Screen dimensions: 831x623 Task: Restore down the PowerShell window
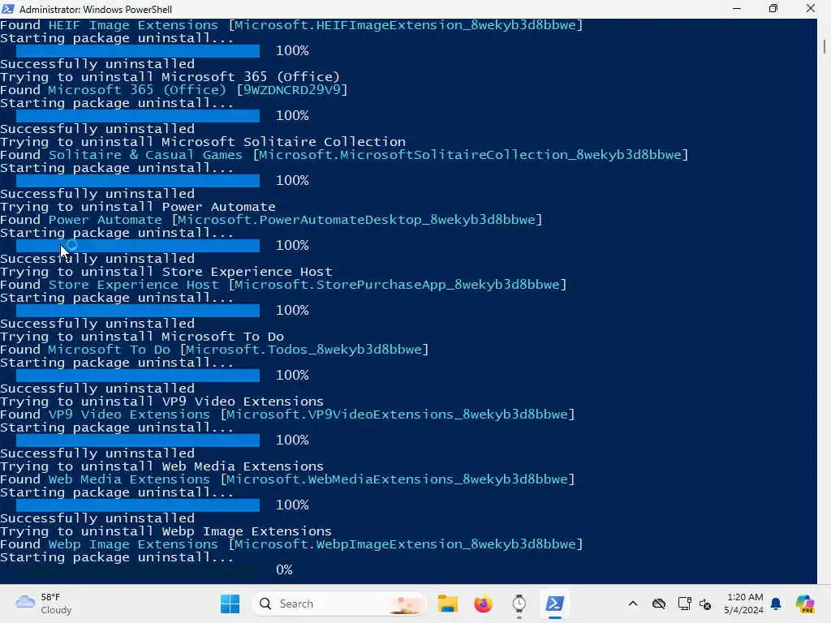coord(773,9)
